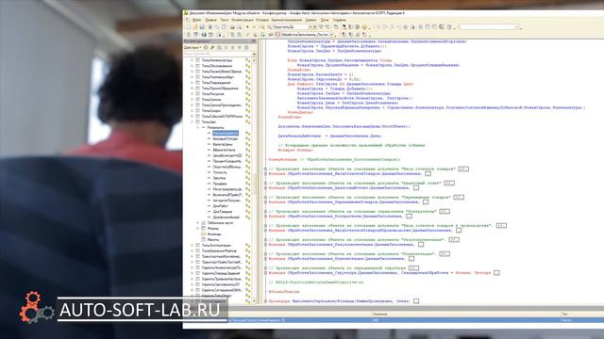Select the ТипыСалона tree item

[211, 100]
